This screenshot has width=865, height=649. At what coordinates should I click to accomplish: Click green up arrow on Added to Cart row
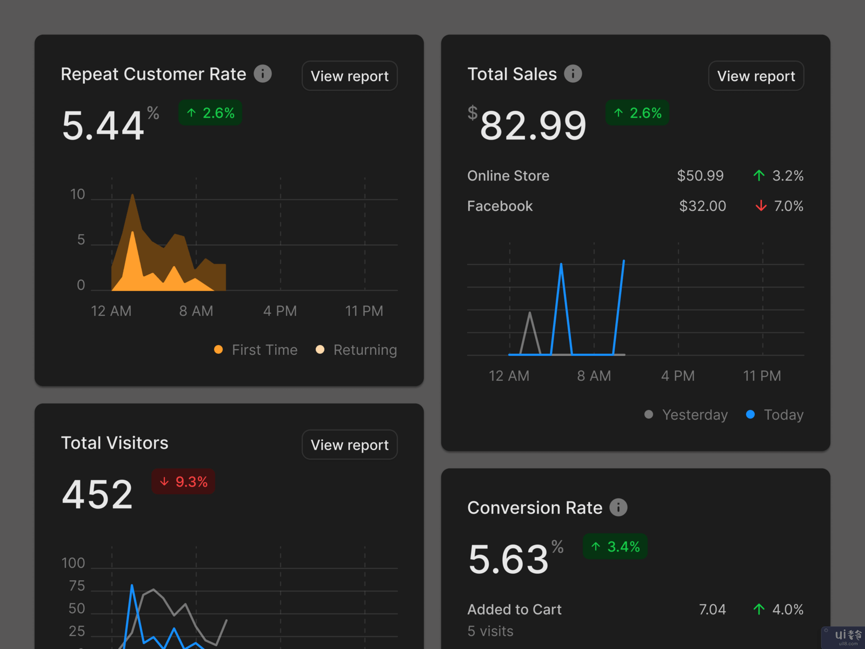point(759,610)
